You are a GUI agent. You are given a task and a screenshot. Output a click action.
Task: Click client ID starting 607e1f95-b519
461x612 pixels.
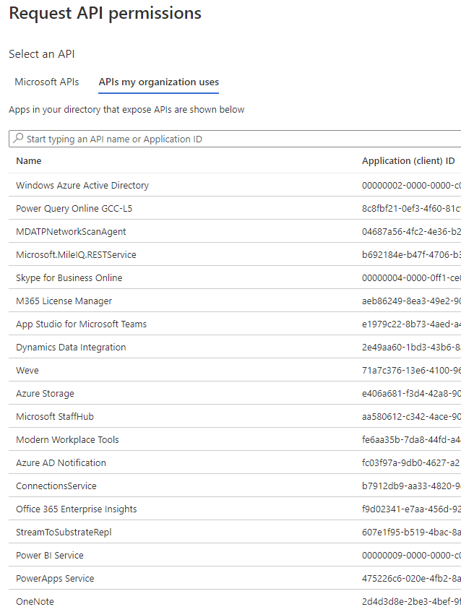tap(411, 532)
